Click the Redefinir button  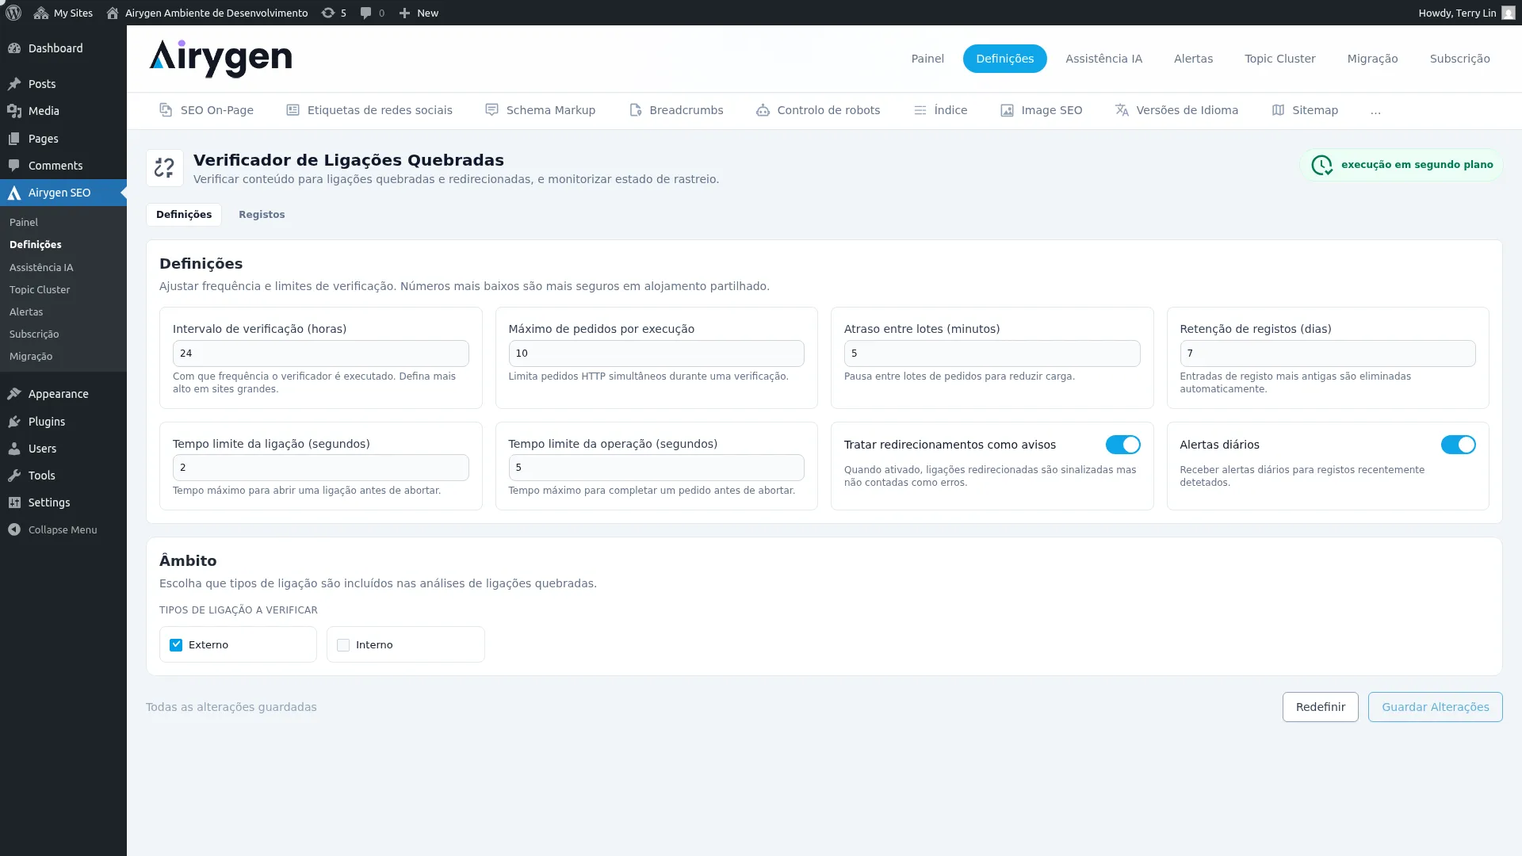tap(1320, 707)
